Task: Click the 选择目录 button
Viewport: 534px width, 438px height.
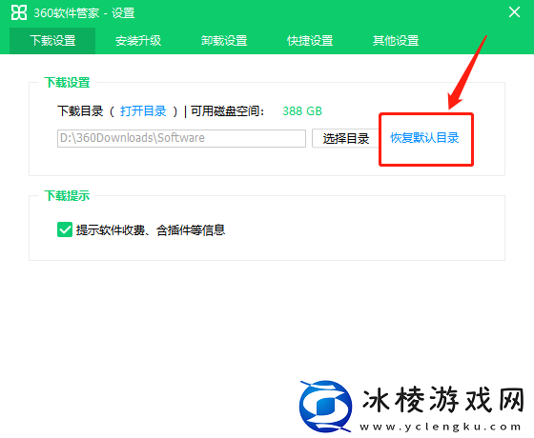Action: coord(346,138)
